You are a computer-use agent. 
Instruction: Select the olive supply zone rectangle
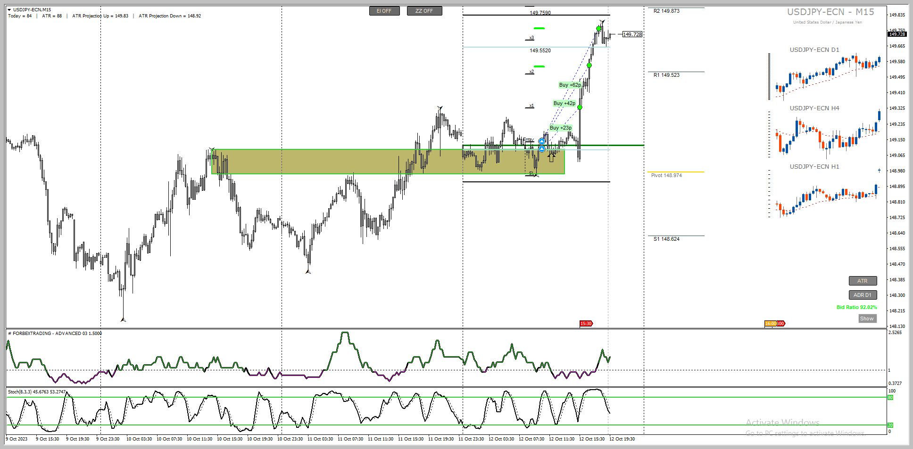(388, 162)
